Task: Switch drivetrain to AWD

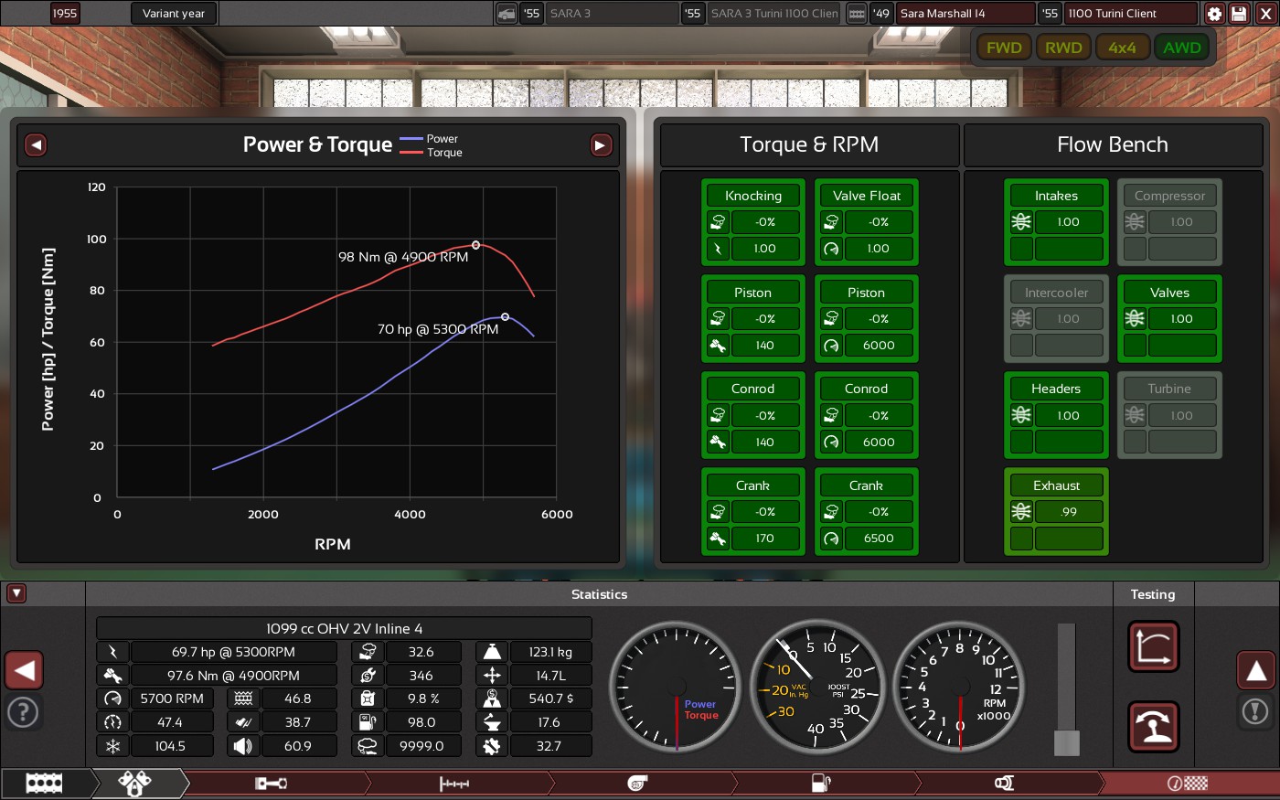Action: [x=1181, y=48]
